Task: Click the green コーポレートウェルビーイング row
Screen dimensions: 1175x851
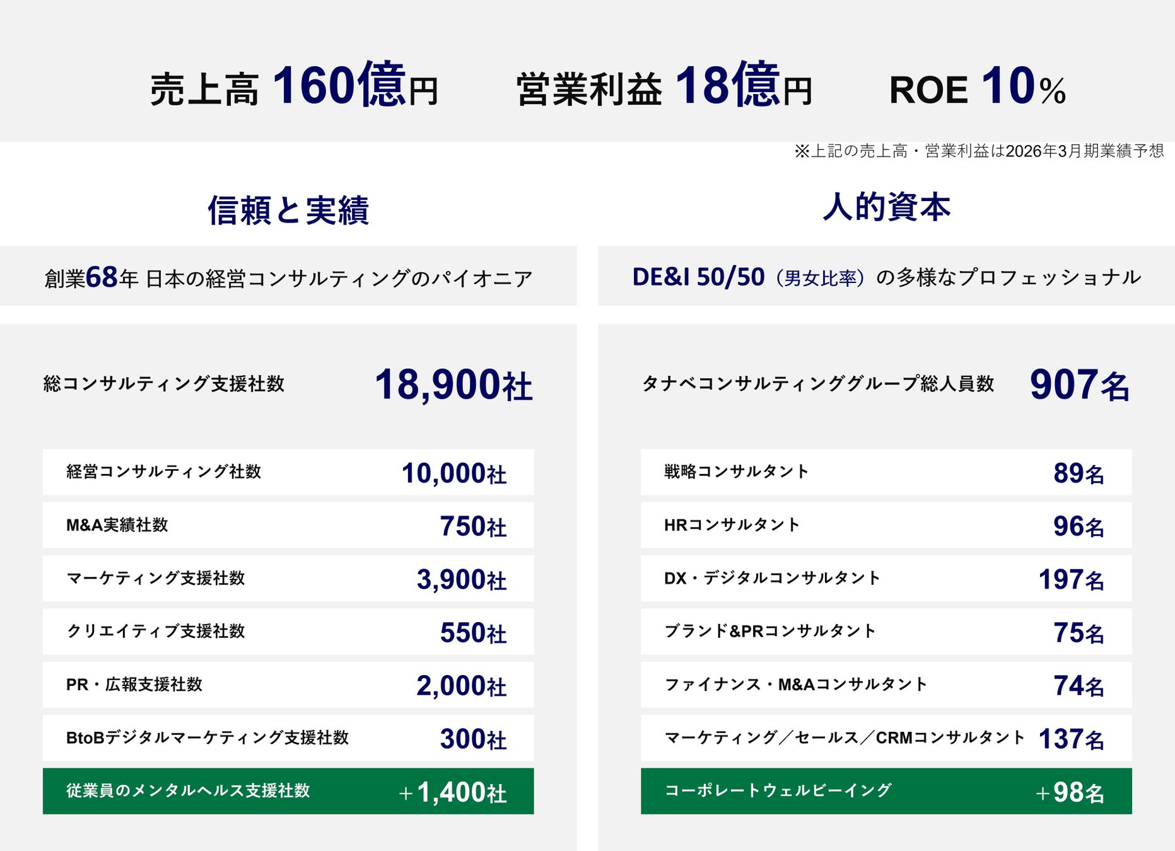Action: click(886, 791)
